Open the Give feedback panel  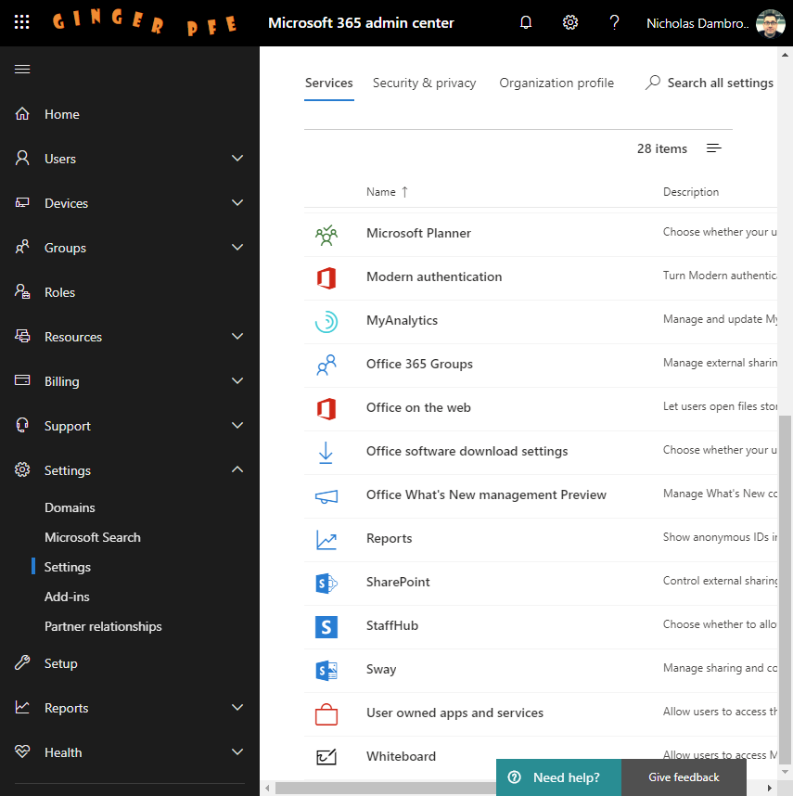click(x=684, y=777)
